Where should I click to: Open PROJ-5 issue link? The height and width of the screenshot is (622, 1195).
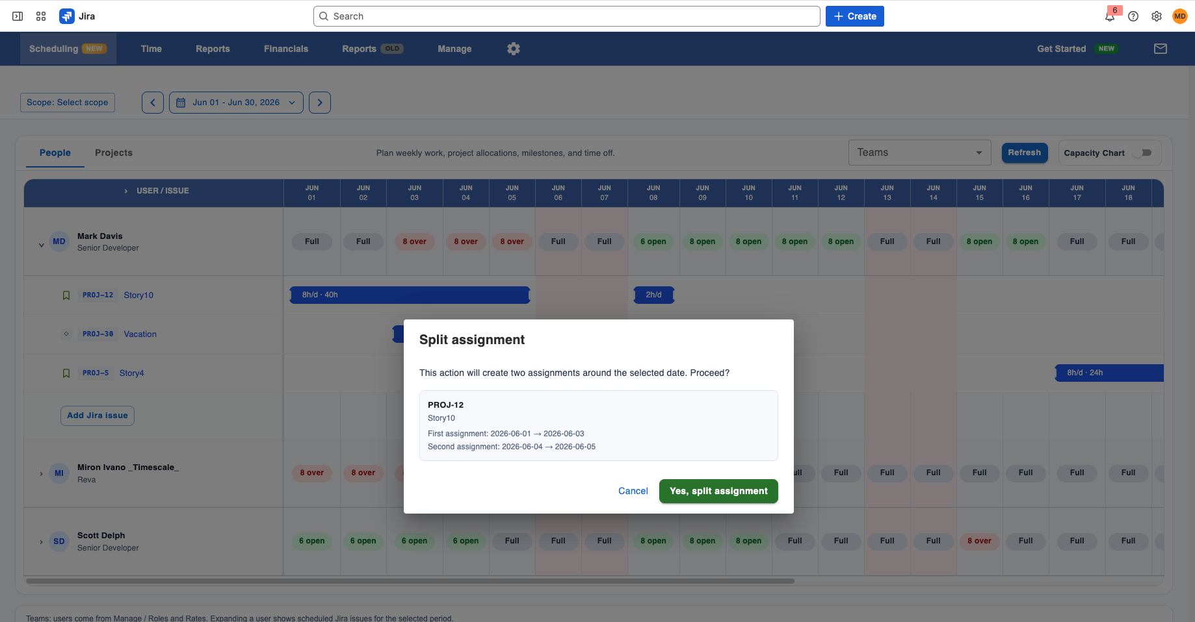(x=96, y=373)
